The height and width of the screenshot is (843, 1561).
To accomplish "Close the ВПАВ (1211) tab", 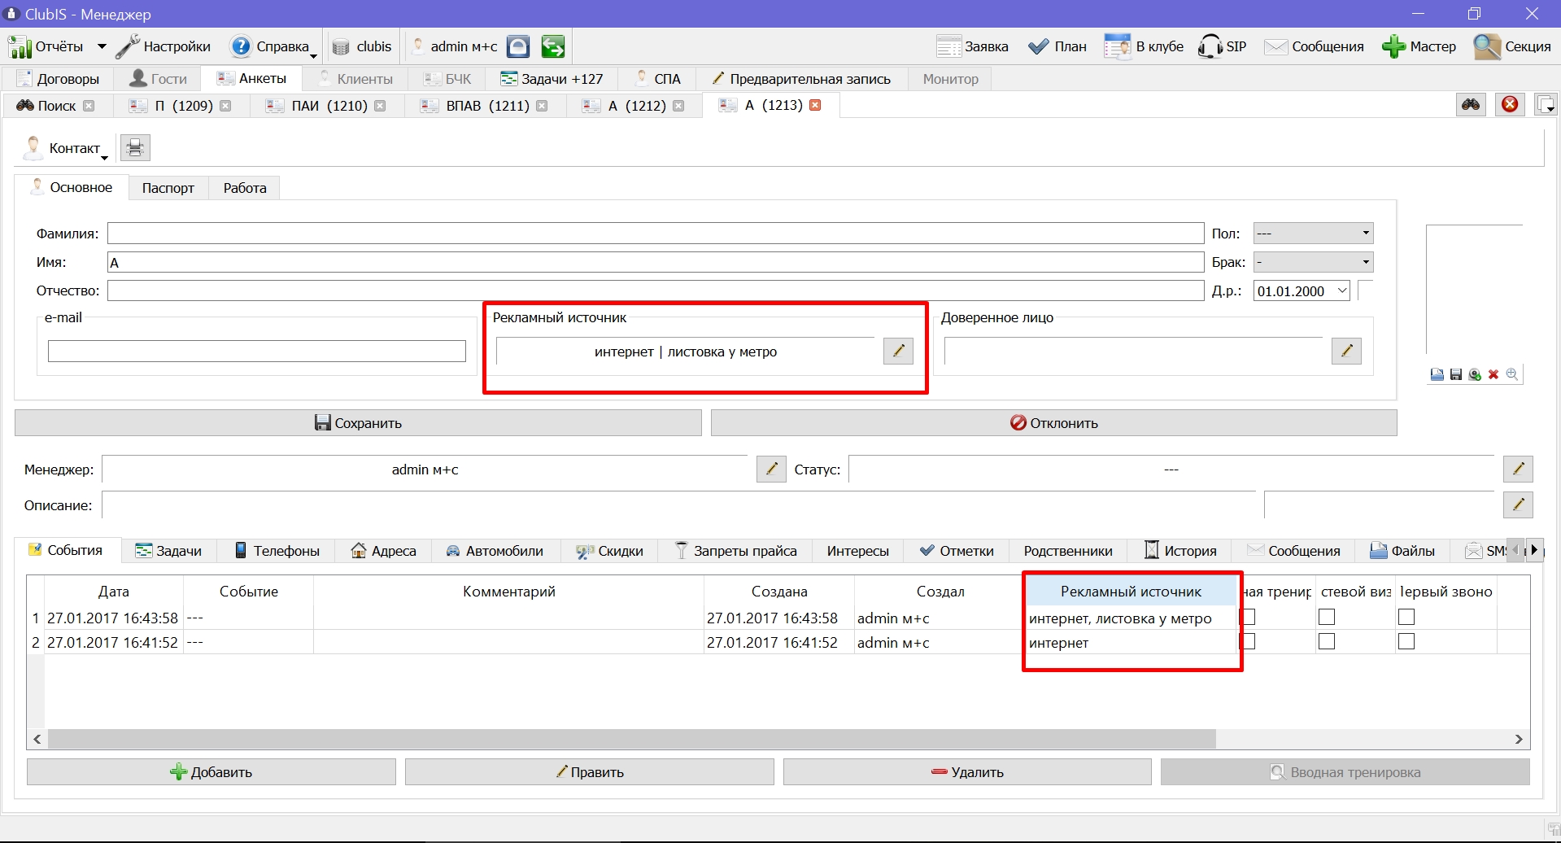I will pos(542,106).
